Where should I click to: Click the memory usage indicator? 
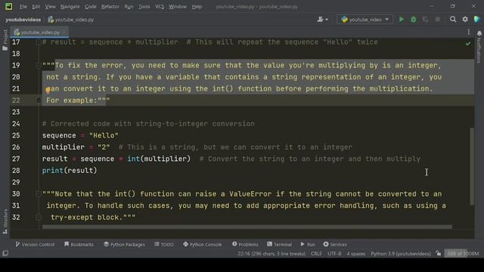click(463, 254)
